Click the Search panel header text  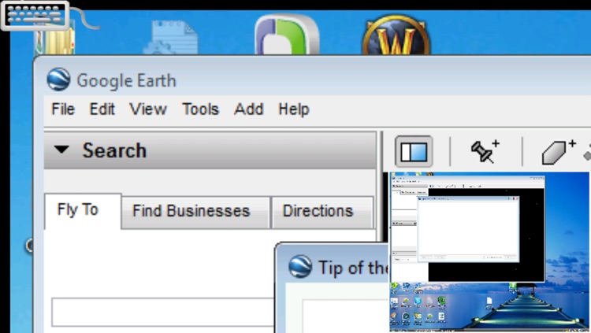[x=114, y=150]
